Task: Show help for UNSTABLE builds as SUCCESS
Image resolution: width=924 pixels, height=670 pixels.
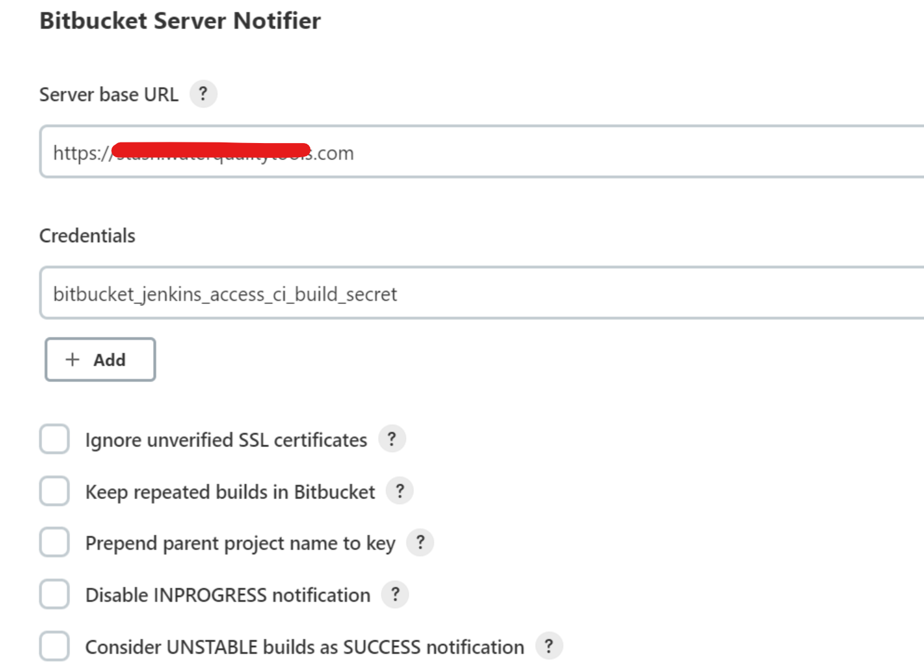Action: click(548, 646)
